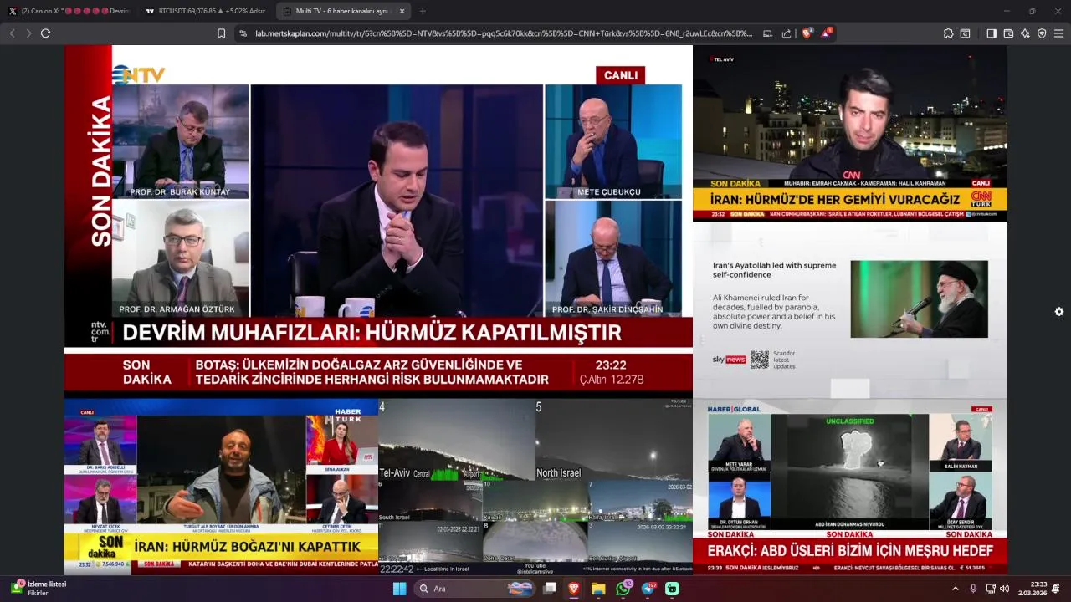Open Leo AI sparkle icon
This screenshot has height=602, width=1071.
pos(1025,33)
